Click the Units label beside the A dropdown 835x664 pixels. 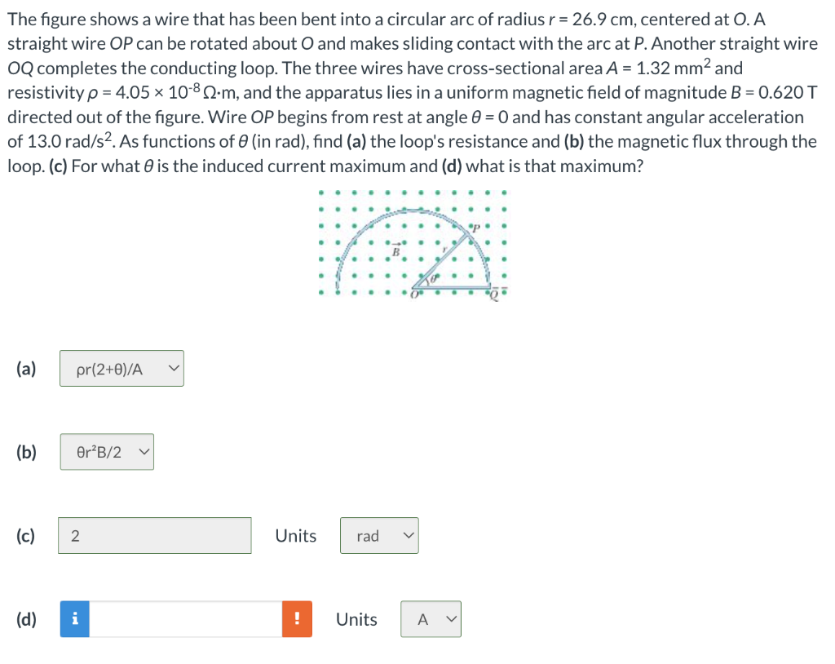point(356,619)
